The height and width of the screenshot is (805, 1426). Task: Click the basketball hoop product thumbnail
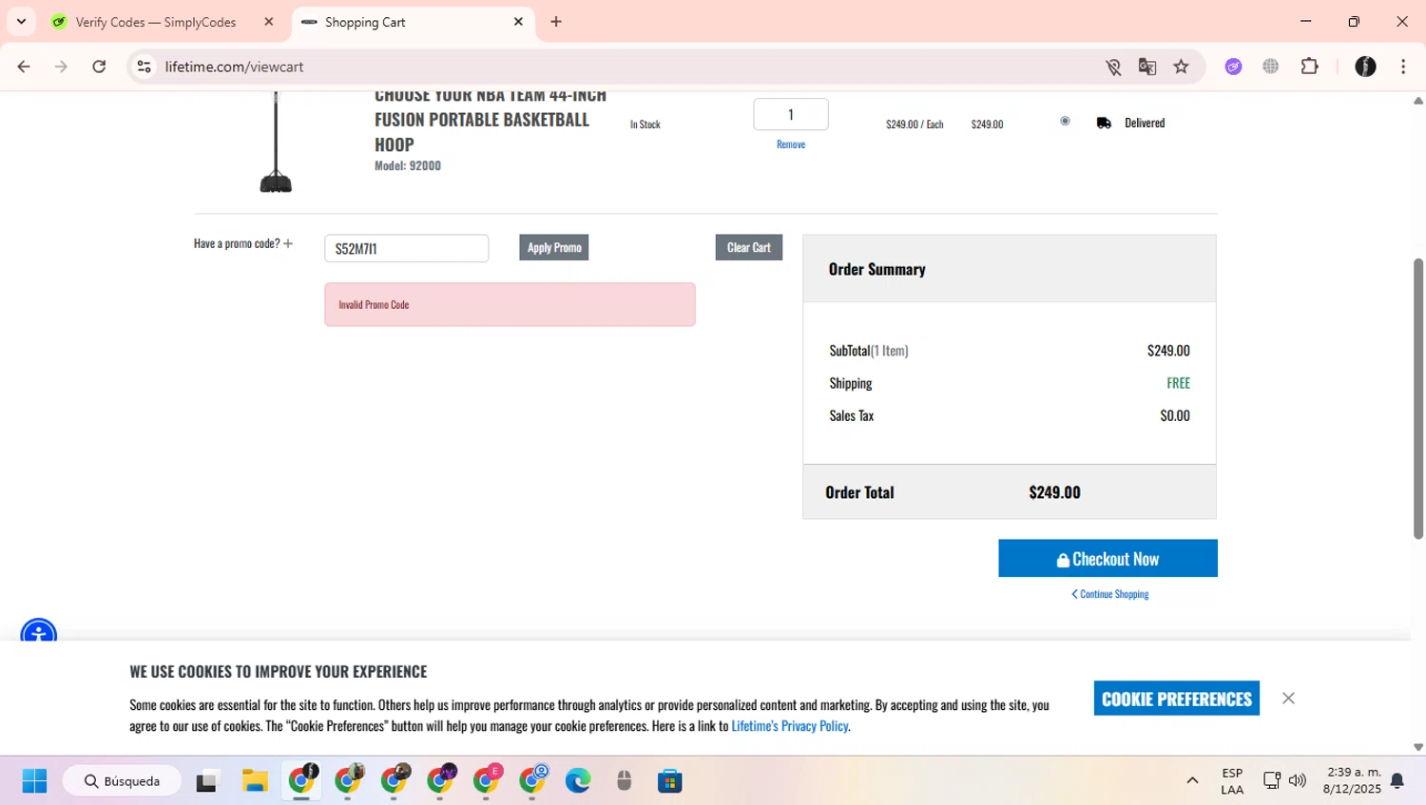(x=276, y=143)
